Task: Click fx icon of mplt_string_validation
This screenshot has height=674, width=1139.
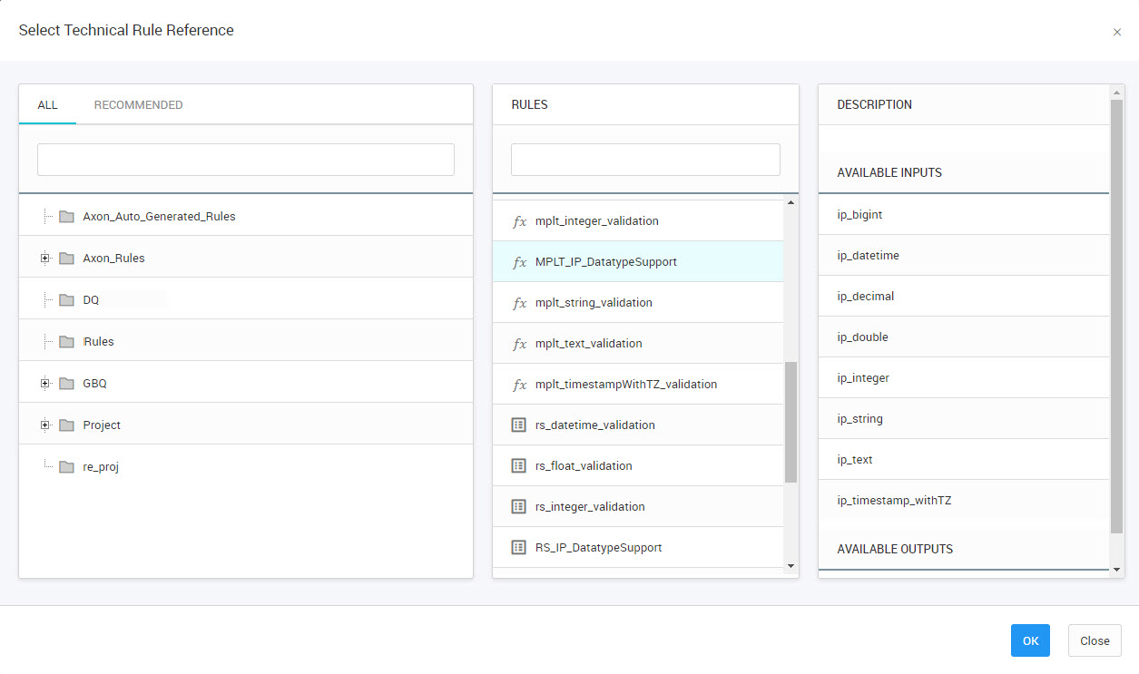Action: [519, 303]
